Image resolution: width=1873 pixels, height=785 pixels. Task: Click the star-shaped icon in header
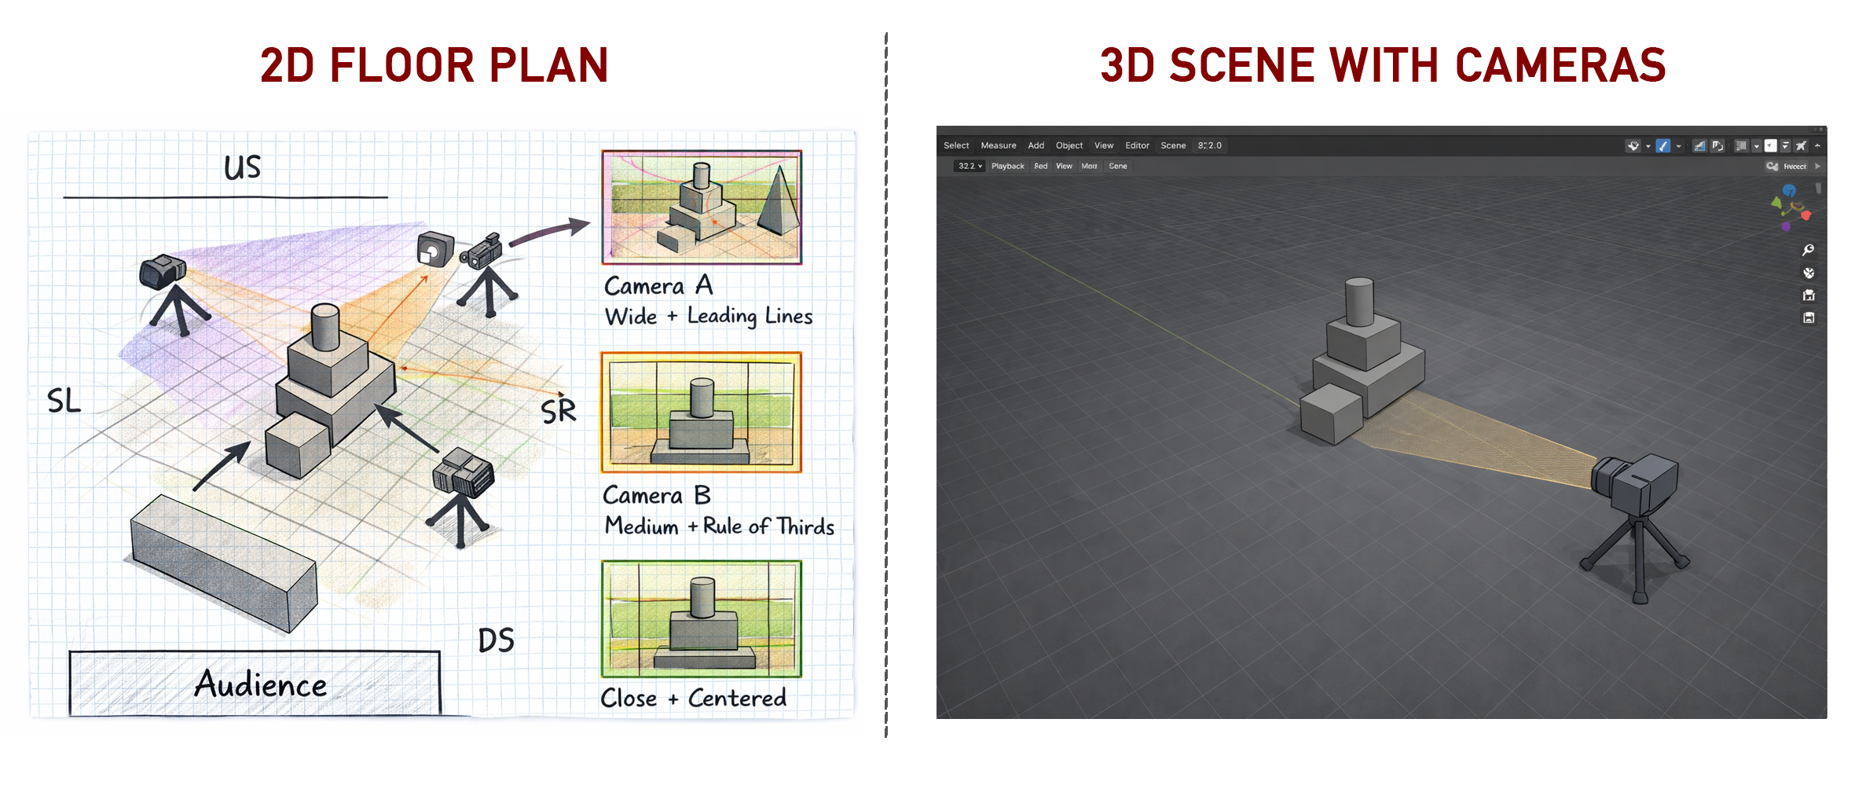[x=1801, y=145]
